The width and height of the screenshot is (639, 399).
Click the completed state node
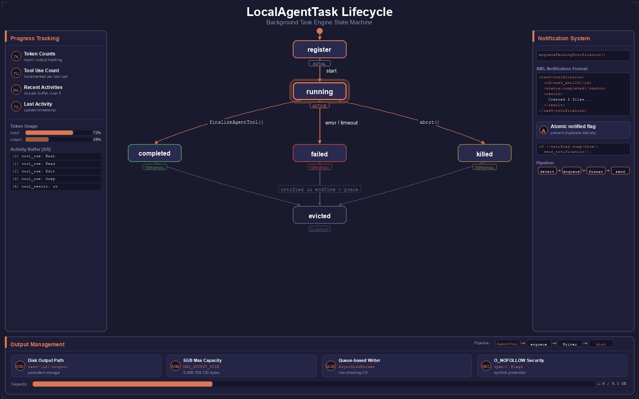click(155, 153)
